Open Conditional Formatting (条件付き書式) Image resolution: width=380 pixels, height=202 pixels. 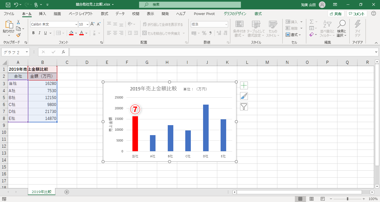pyautogui.click(x=239, y=29)
